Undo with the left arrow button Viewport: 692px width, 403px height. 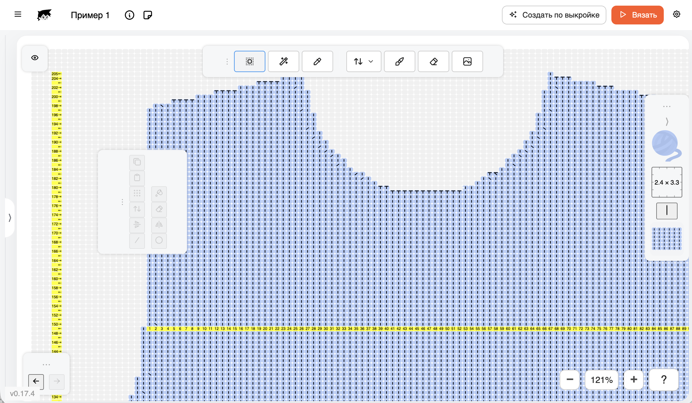(x=36, y=381)
